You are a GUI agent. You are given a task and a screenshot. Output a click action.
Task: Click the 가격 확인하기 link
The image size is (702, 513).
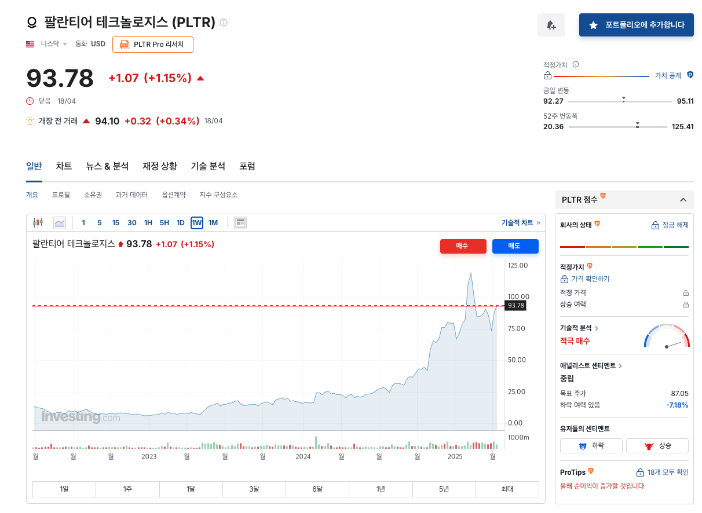pos(585,279)
